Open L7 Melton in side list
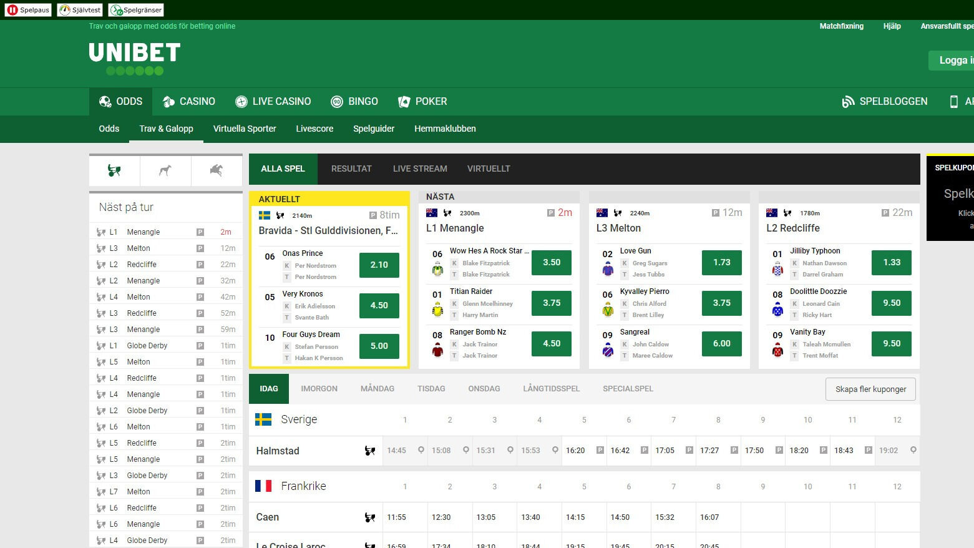This screenshot has height=548, width=974. tap(166, 492)
